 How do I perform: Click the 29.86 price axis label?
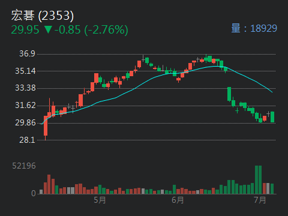(x=25, y=122)
